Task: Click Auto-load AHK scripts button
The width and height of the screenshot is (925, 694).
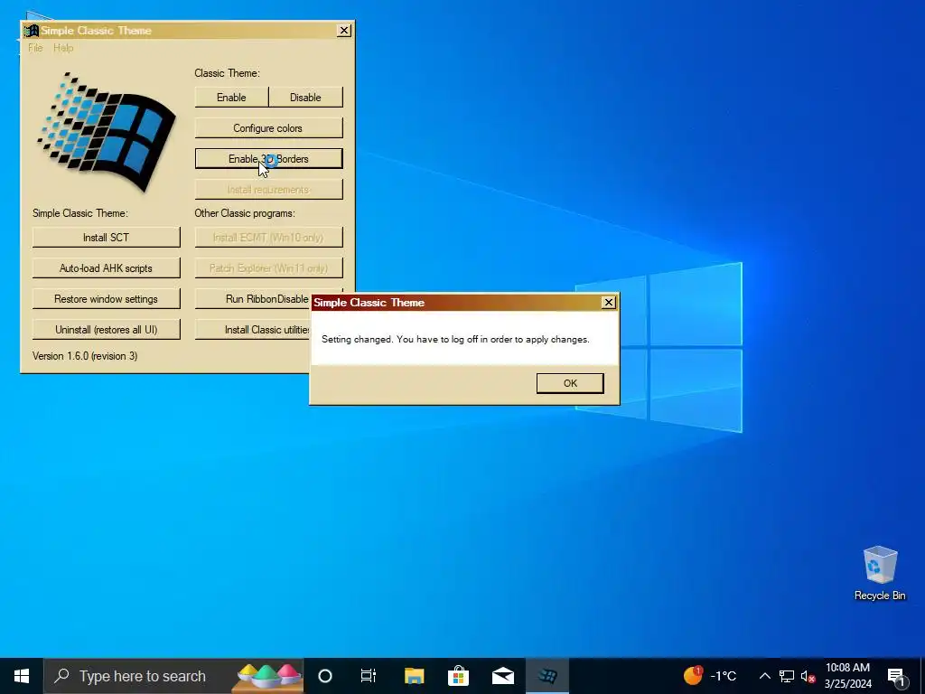Action: pyautogui.click(x=107, y=267)
